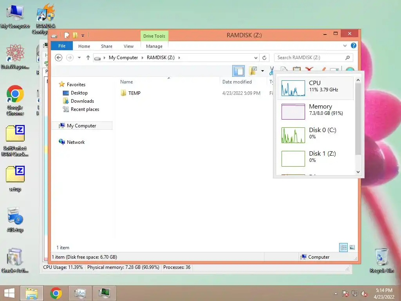Open the Customize Quick Access Toolbar dropdown

coord(83,36)
